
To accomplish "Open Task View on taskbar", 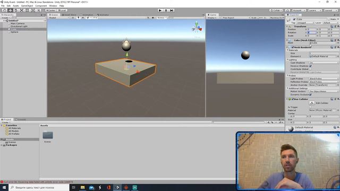I will click(74, 187).
